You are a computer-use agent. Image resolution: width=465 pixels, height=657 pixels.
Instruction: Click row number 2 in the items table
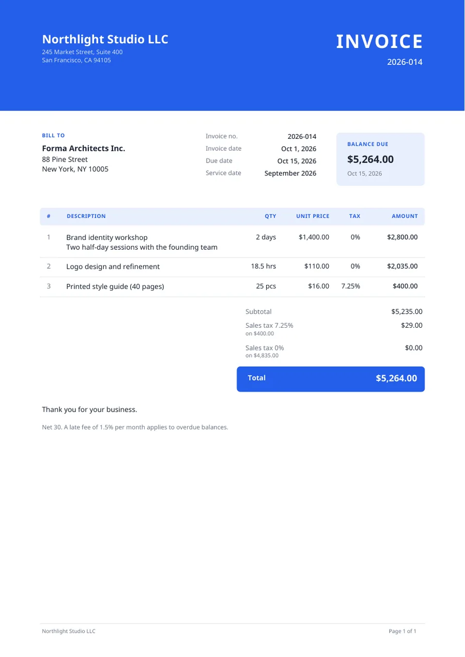pos(49,267)
